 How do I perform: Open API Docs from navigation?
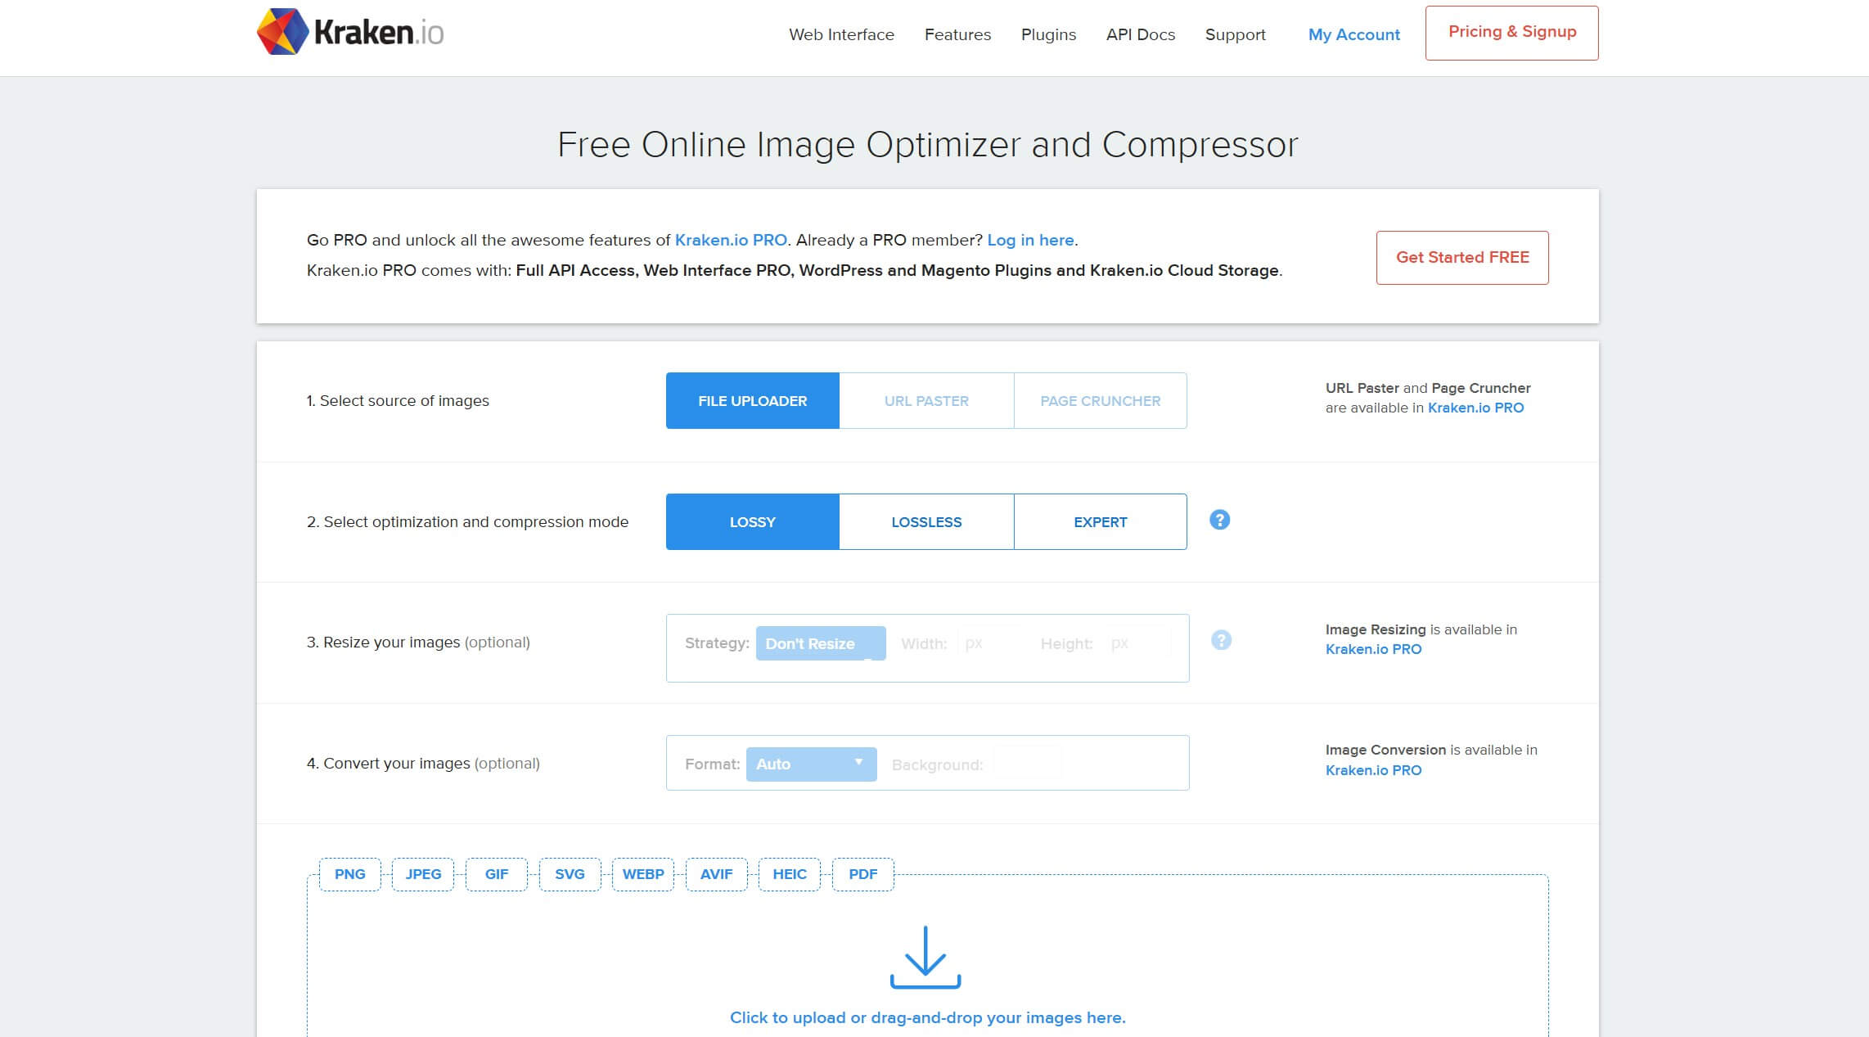(x=1141, y=34)
